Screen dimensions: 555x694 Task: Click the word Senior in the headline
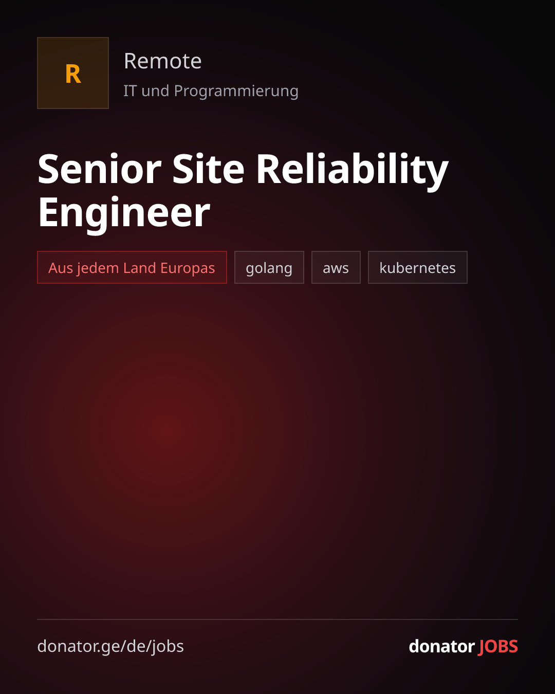coord(100,169)
